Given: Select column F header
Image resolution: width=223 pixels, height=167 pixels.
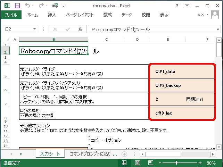Looking at the screenshot, I should pyautogui.click(x=200, y=39).
